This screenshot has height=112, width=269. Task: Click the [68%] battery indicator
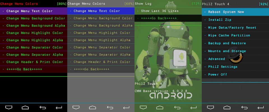click(129, 4)
